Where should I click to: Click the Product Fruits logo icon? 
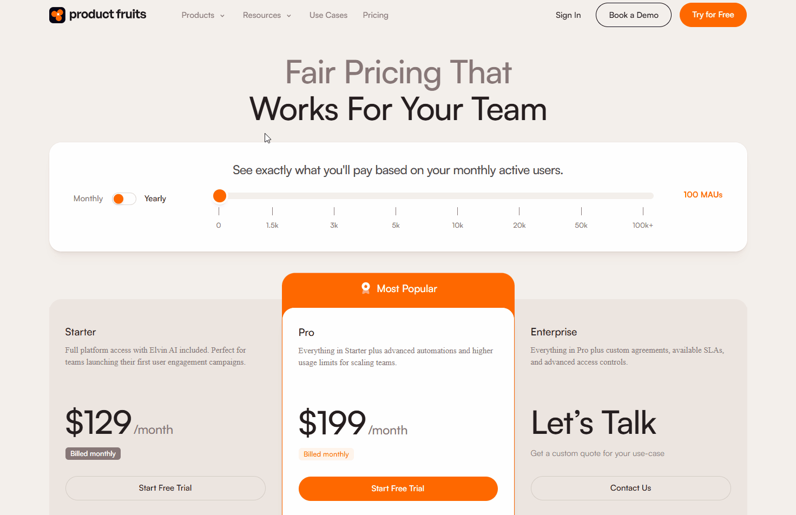[x=57, y=15]
